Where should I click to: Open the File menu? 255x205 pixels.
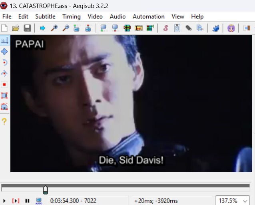click(x=7, y=16)
